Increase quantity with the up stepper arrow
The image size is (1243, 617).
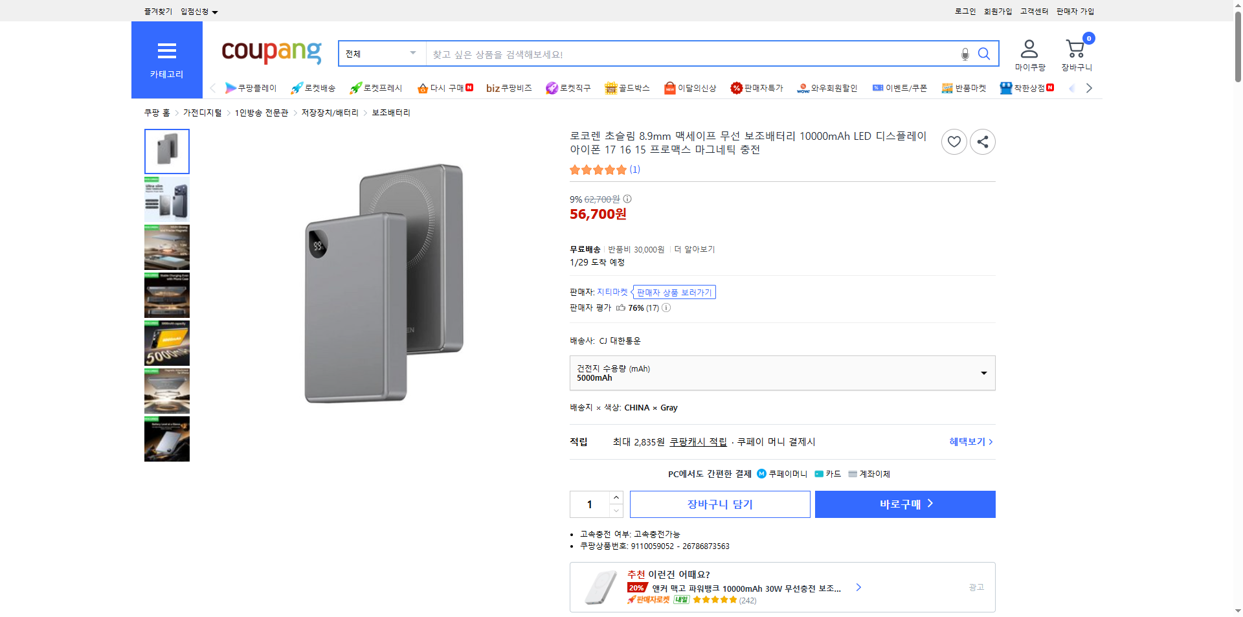[616, 497]
